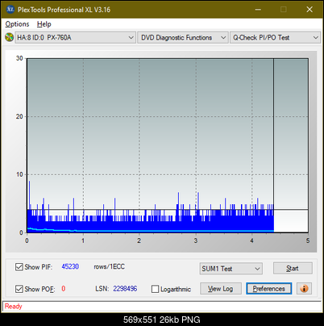The width and height of the screenshot is (324, 326).
Task: Expand the SUM1 Test dropdown
Action: [231, 269]
